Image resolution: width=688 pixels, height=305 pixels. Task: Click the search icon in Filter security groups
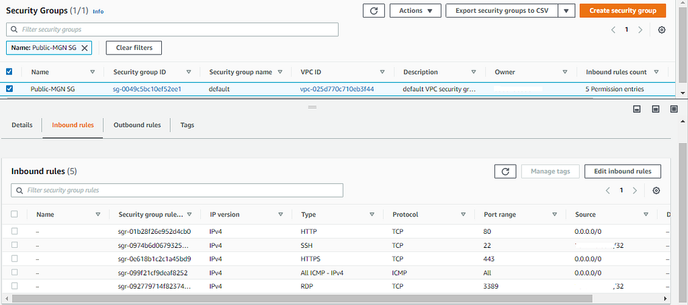click(x=13, y=30)
